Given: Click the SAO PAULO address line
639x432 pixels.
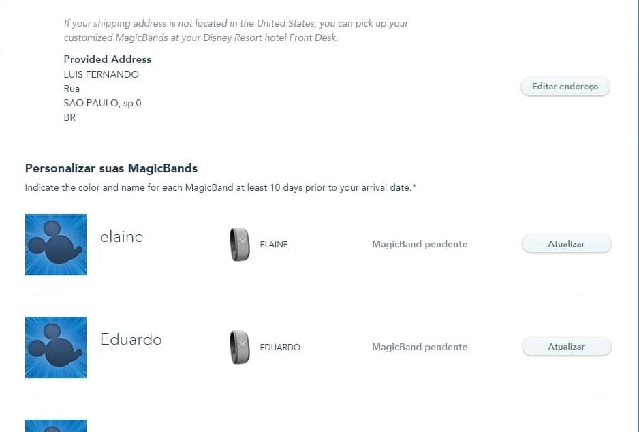Looking at the screenshot, I should [102, 103].
